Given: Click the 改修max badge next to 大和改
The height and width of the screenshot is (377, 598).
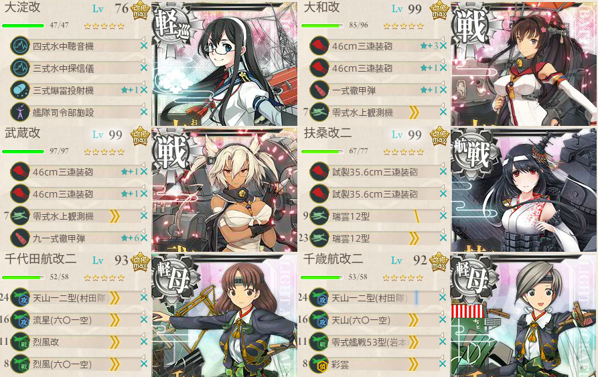Looking at the screenshot, I should coord(439,10).
